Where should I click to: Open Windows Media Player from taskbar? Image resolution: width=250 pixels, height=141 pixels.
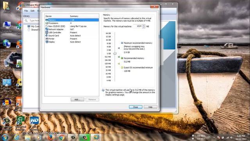coord(39,137)
